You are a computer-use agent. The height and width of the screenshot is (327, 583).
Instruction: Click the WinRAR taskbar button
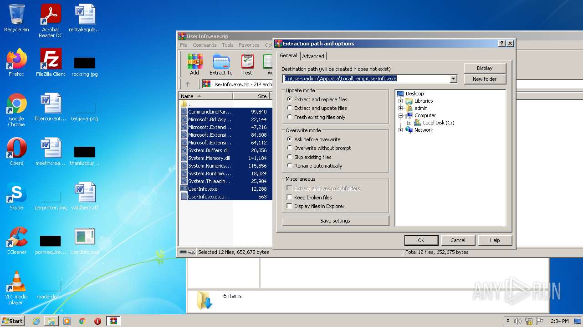click(113, 321)
